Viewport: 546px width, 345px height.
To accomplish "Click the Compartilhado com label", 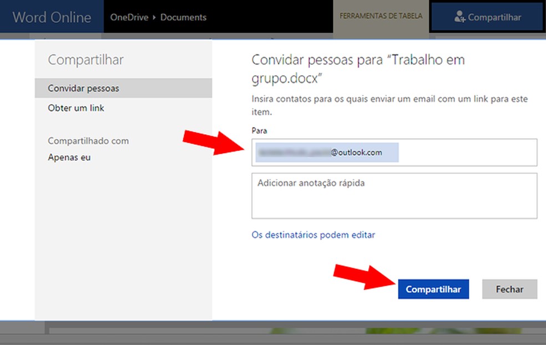I will point(88,141).
